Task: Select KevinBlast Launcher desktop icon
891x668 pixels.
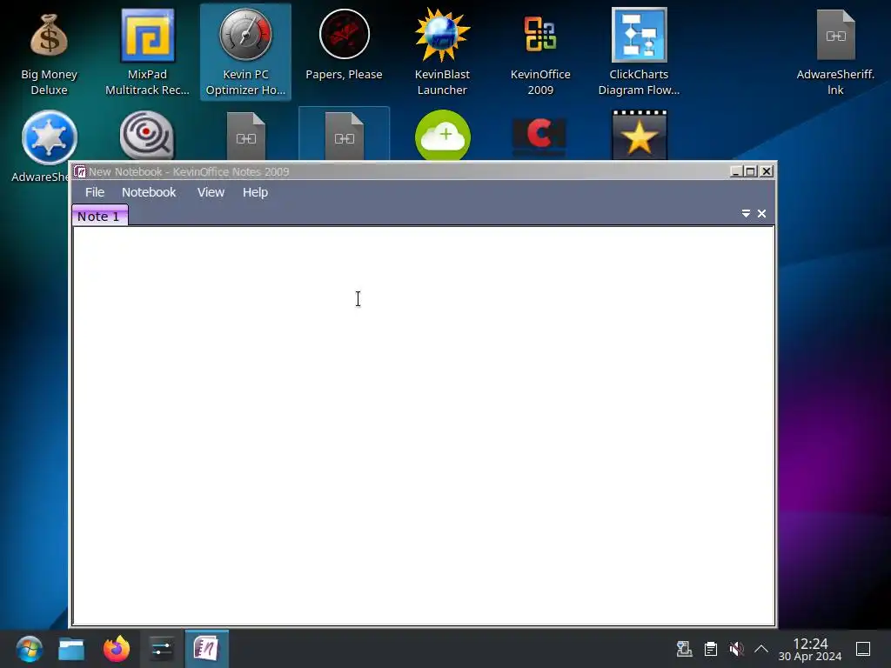Action: coord(442,53)
